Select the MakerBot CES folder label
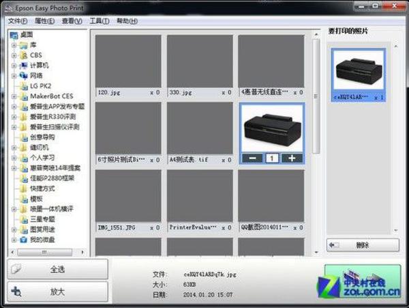 pos(52,96)
